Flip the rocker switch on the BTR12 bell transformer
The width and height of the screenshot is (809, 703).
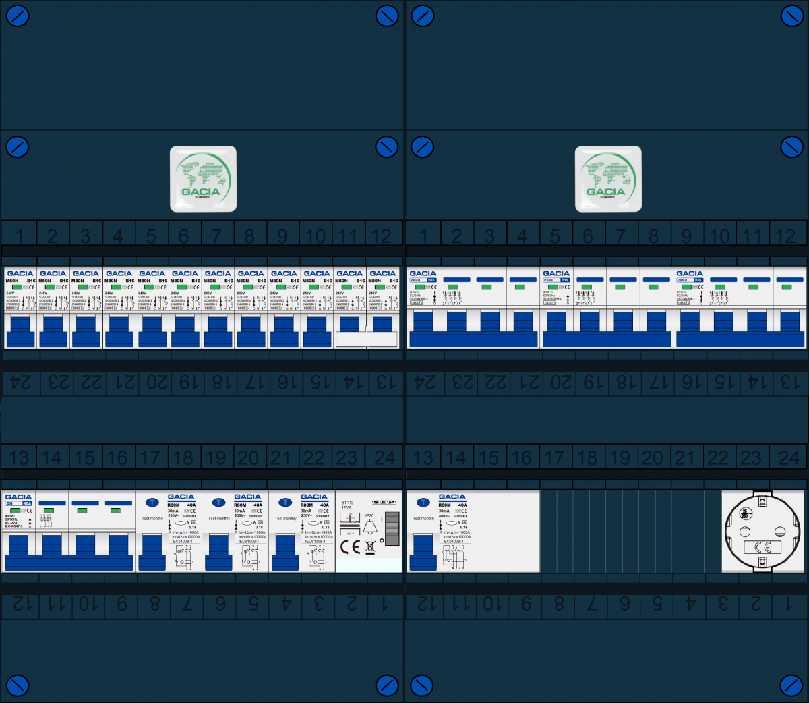[x=392, y=529]
